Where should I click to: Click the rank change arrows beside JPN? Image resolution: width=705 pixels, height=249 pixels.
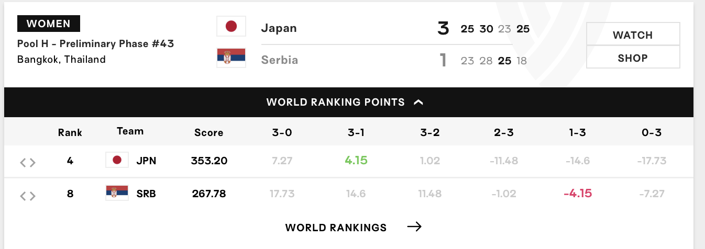pyautogui.click(x=28, y=162)
